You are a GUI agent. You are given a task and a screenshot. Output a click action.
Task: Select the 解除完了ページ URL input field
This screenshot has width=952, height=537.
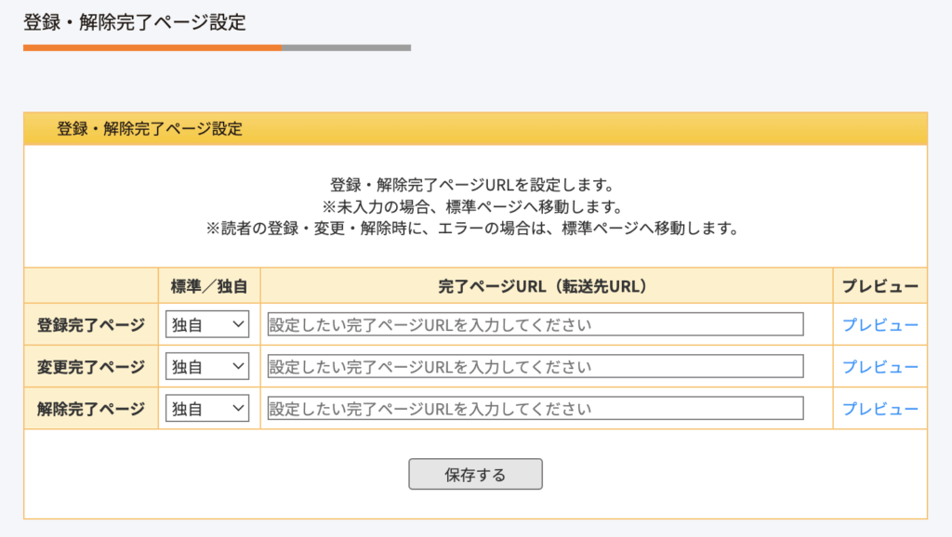click(535, 409)
